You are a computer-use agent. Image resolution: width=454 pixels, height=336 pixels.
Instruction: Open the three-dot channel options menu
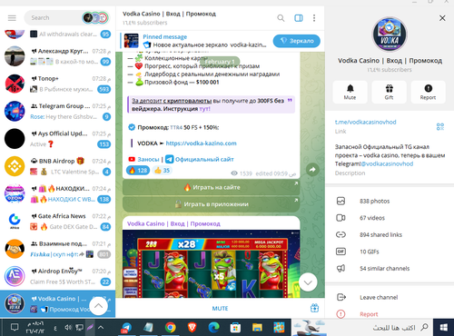314,18
